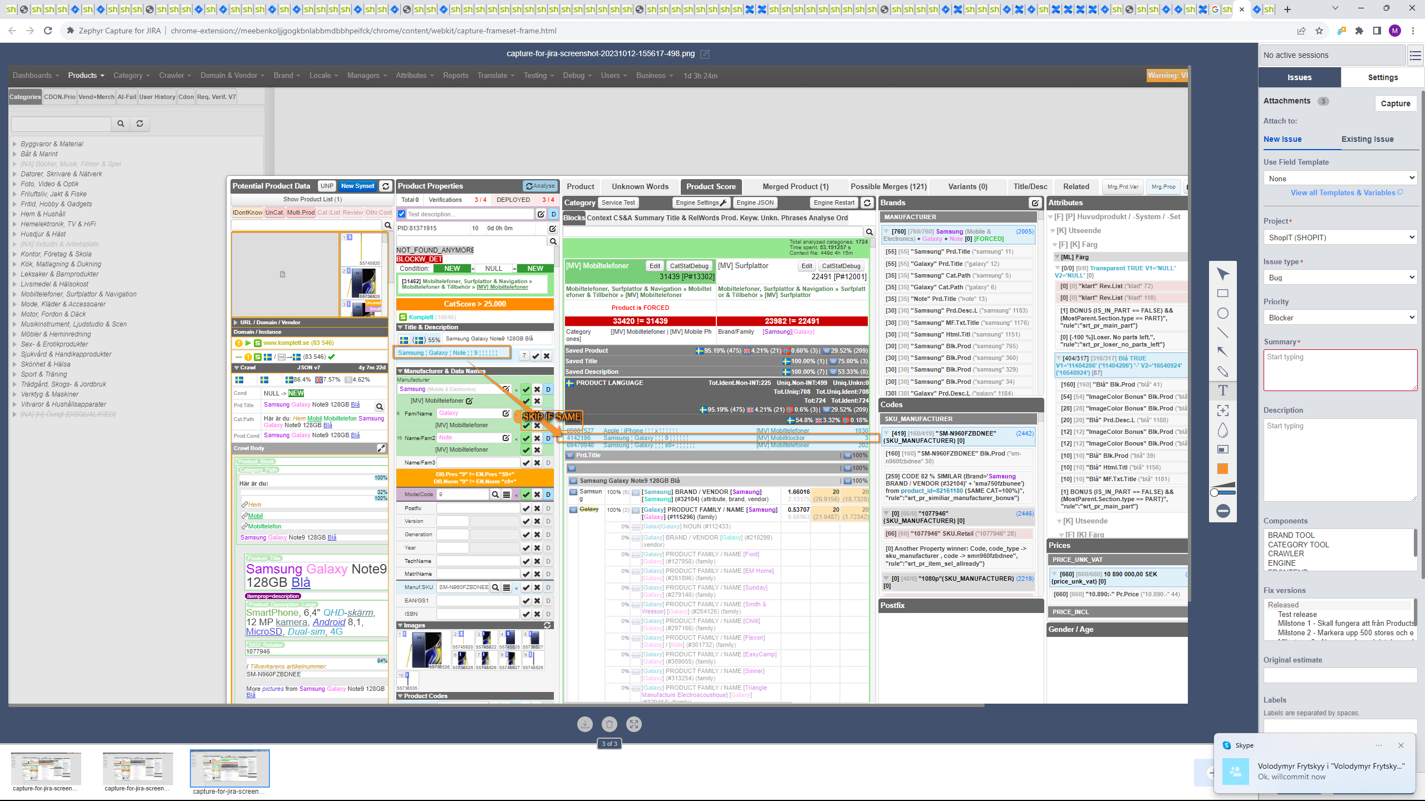The image size is (1425, 801).
Task: Open the Issue type dropdown
Action: (1340, 278)
